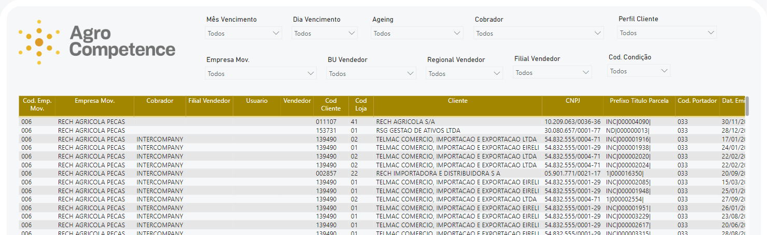This screenshot has width=772, height=235.
Task: Click the Cobrador column header
Action: (x=160, y=101)
